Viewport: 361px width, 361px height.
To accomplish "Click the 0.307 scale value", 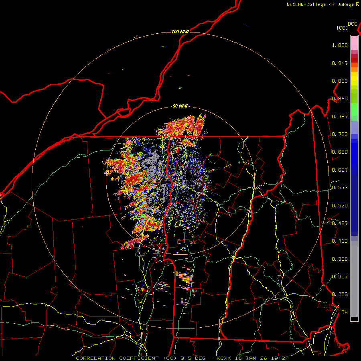I will pos(340,276).
